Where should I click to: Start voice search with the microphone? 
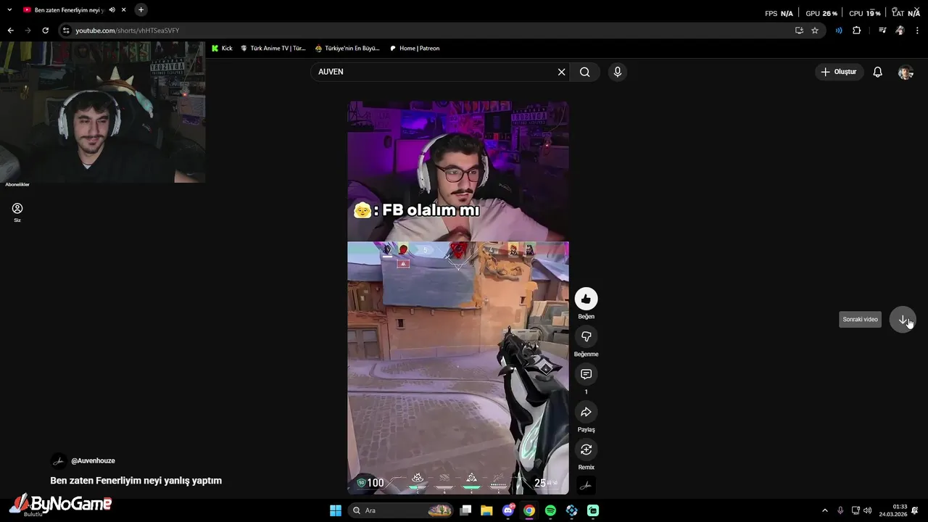pyautogui.click(x=617, y=72)
